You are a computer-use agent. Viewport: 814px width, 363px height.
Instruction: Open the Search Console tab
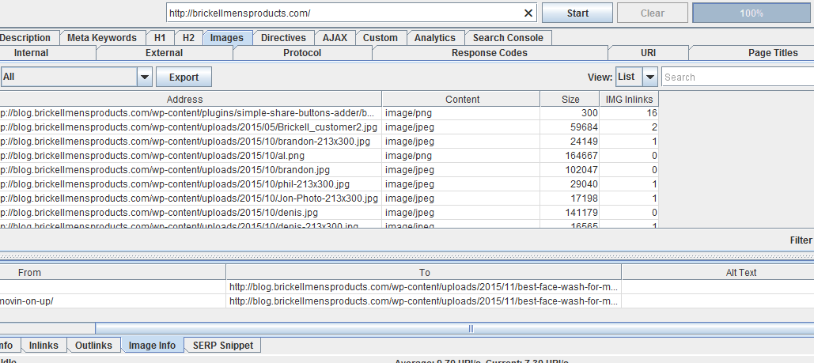(x=508, y=38)
